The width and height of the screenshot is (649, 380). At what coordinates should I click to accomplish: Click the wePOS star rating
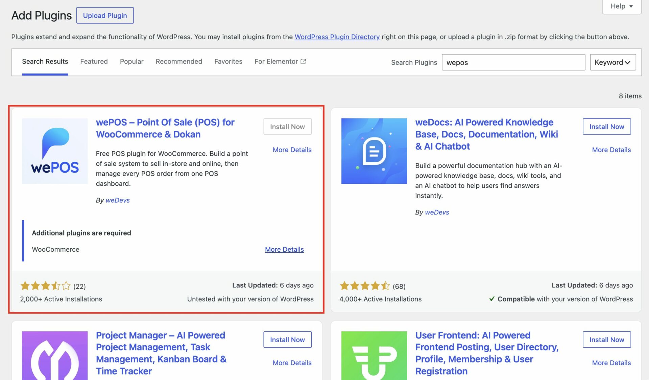coord(46,286)
